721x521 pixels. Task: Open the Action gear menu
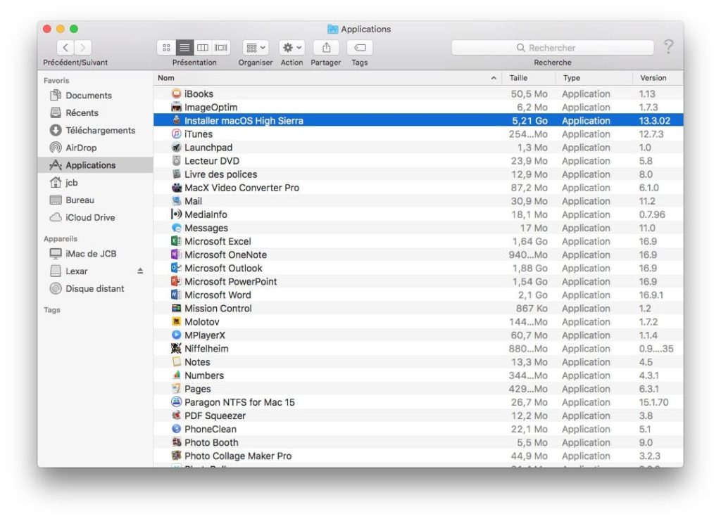(292, 47)
